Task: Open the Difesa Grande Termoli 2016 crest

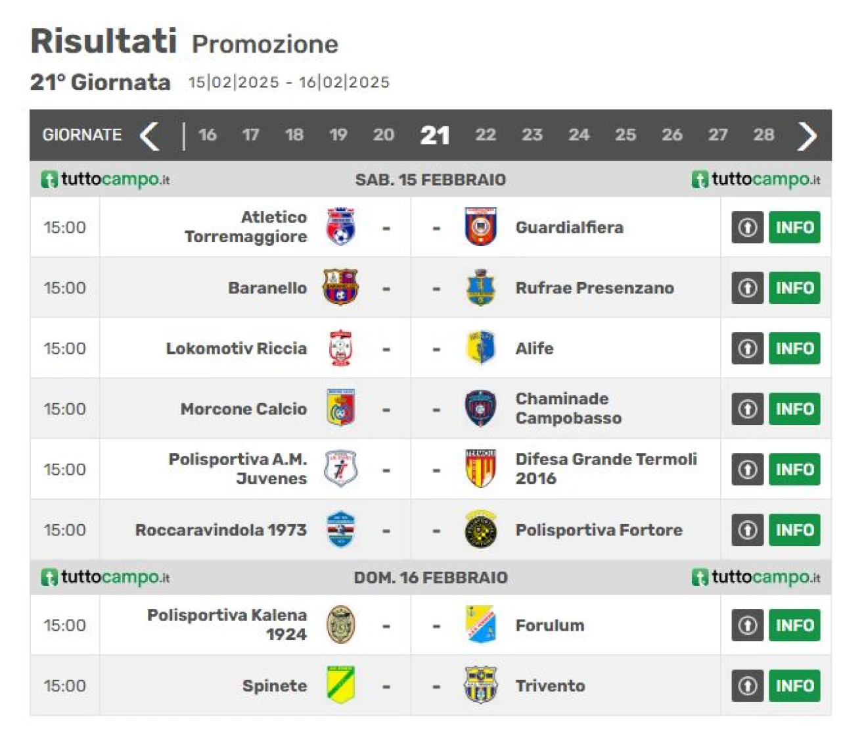Action: (480, 469)
